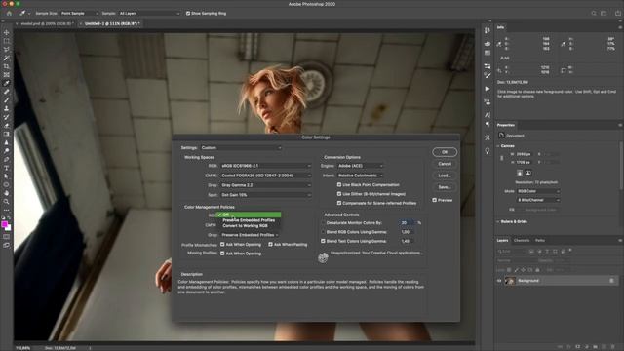The height and width of the screenshot is (351, 624).
Task: Select the Zoom tool
Action: (x=7, y=202)
